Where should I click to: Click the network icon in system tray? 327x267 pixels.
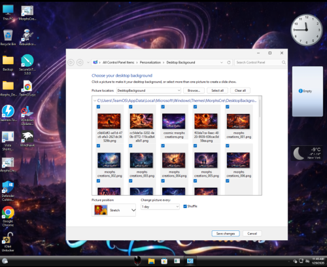(301, 261)
